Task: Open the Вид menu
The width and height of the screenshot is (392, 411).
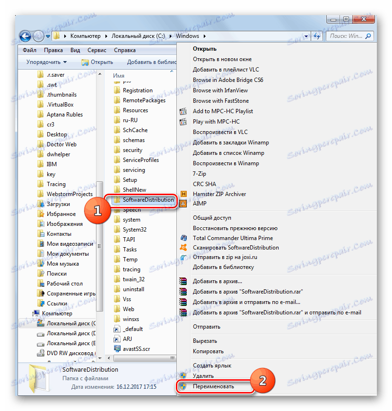Action: (75, 50)
